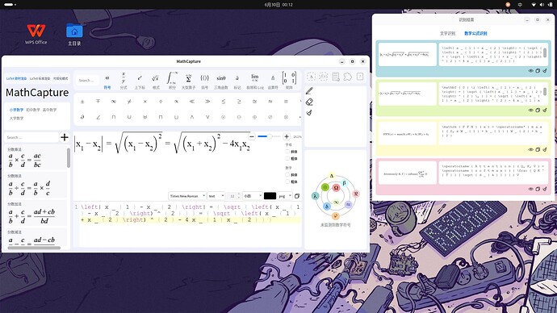
Task: Open the α 符号 symbol category
Action: 107,81
